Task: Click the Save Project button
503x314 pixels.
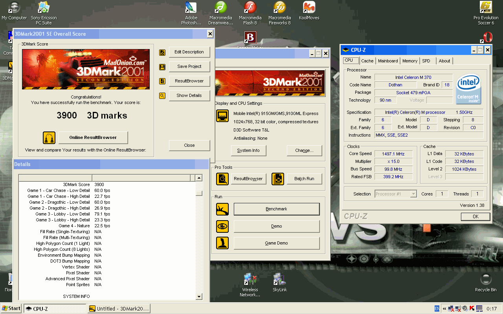Action: click(189, 67)
